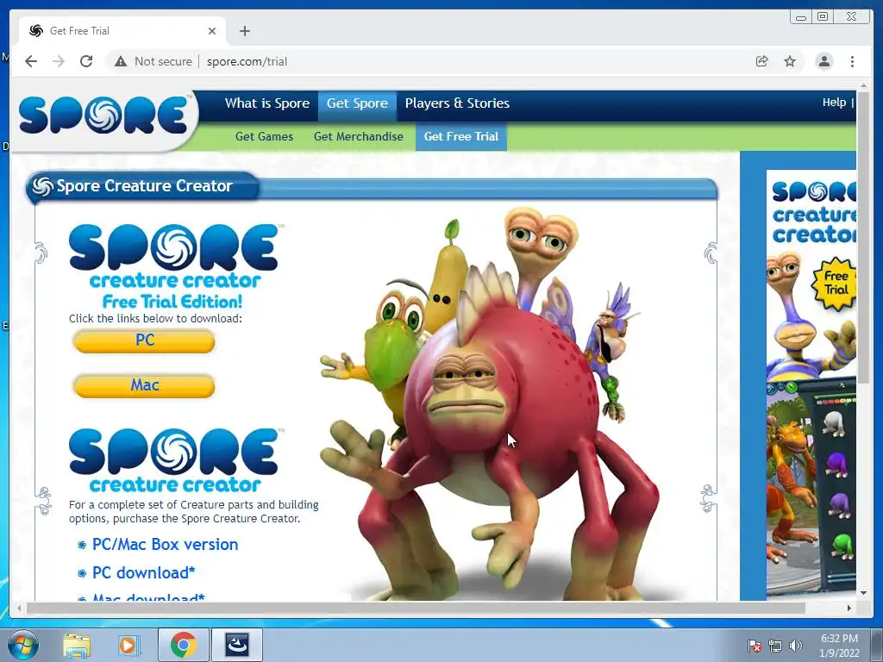Open File Explorer from the taskbar

(x=77, y=645)
